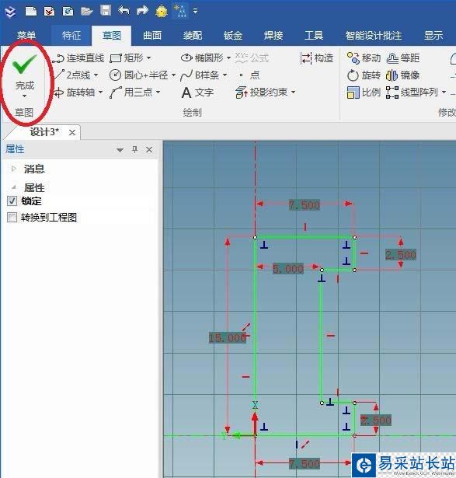Viewport: 456px width, 478px height.
Task: Switch to the Sketch (草图) ribbon tab
Action: [112, 35]
